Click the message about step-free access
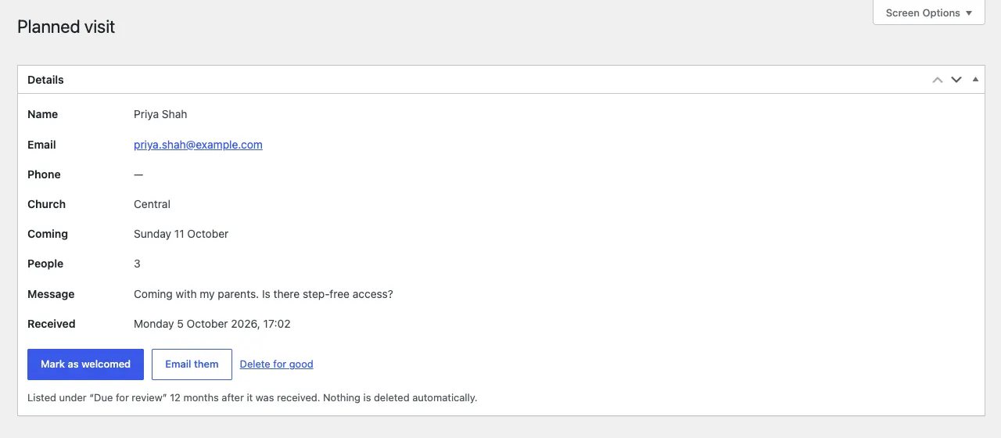Screen dimensions: 1001x438 coord(264,294)
